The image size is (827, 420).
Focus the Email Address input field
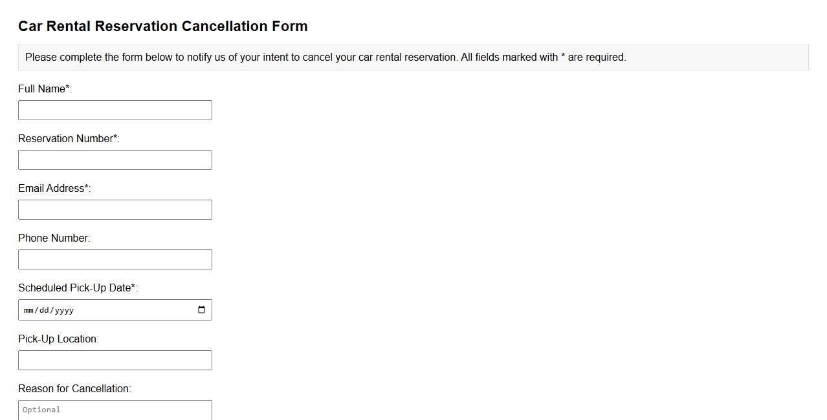115,209
